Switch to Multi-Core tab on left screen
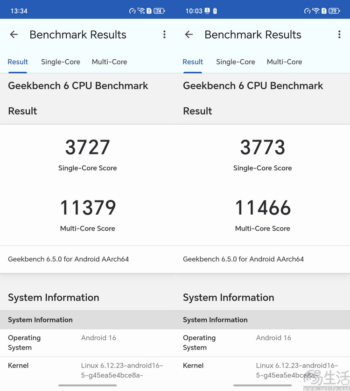This screenshot has height=391, width=350. coord(109,62)
